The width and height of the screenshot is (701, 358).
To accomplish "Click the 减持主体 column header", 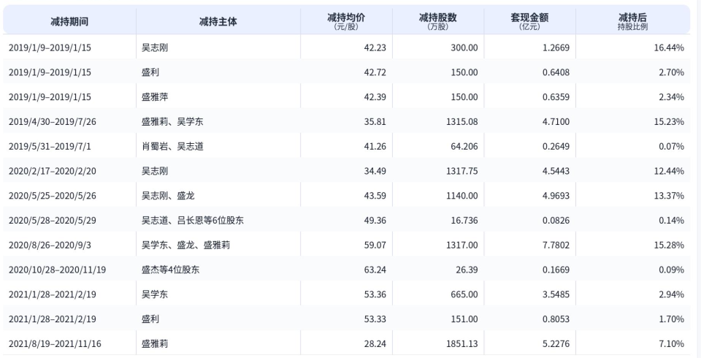I will pyautogui.click(x=218, y=21).
